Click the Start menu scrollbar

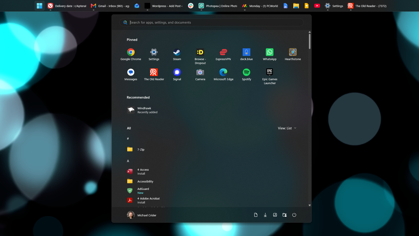click(x=310, y=41)
